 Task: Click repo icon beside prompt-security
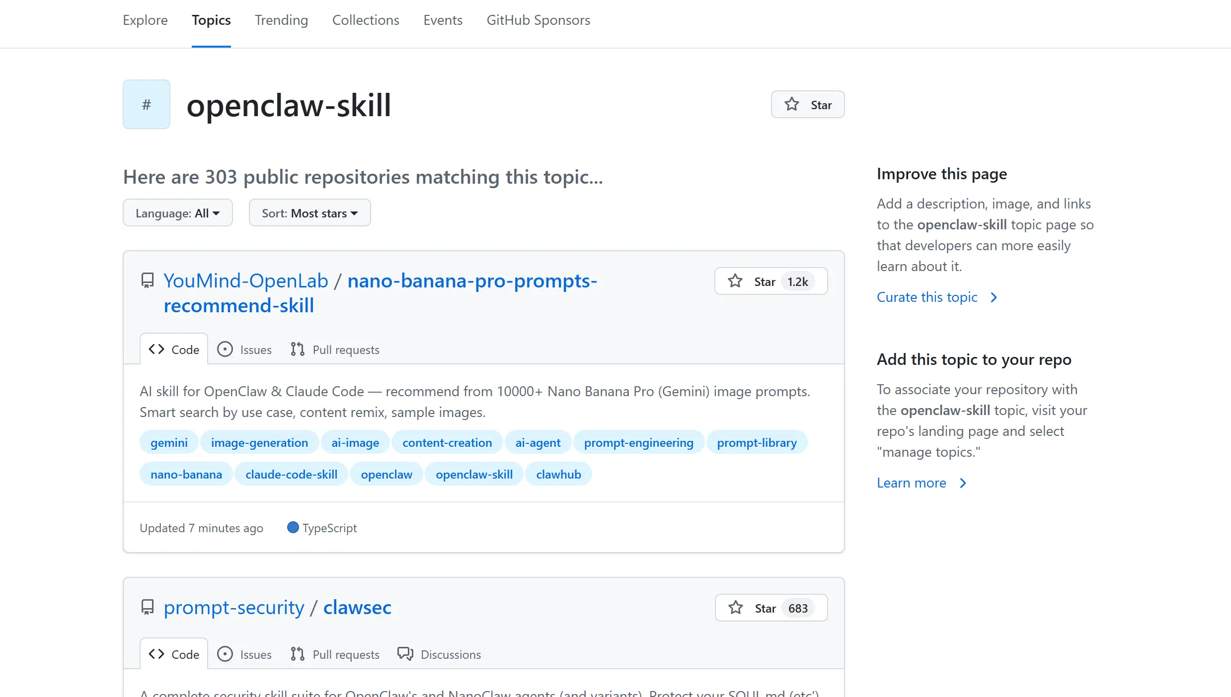(148, 607)
